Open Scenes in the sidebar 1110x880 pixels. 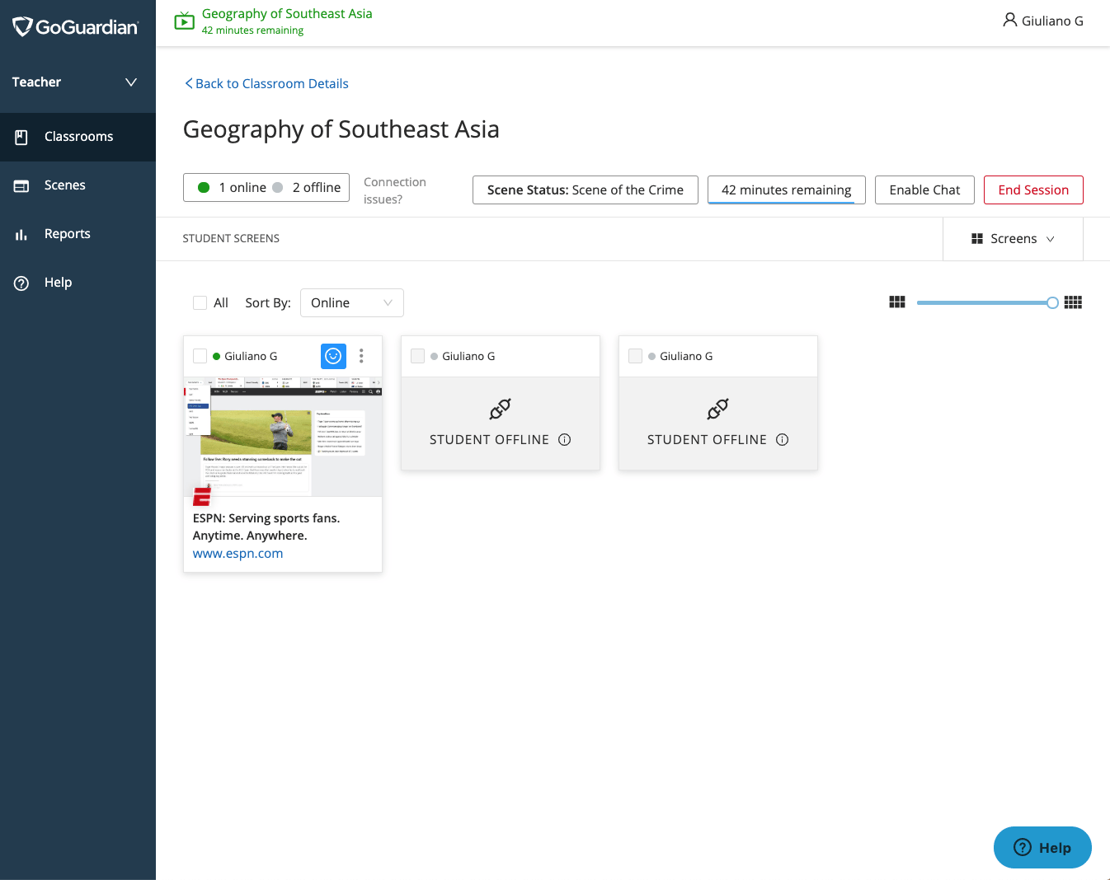[x=78, y=185]
